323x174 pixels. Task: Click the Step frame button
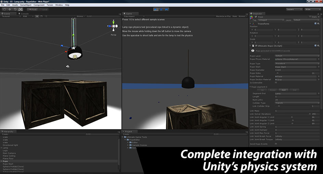click(x=167, y=10)
